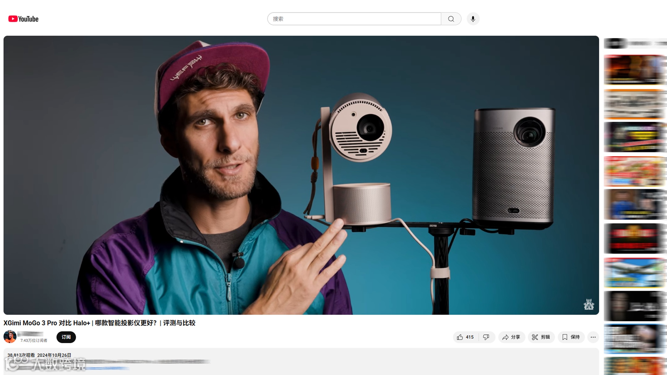The height and width of the screenshot is (375, 667).
Task: Save video with the bookmark (保持) button
Action: pos(571,337)
